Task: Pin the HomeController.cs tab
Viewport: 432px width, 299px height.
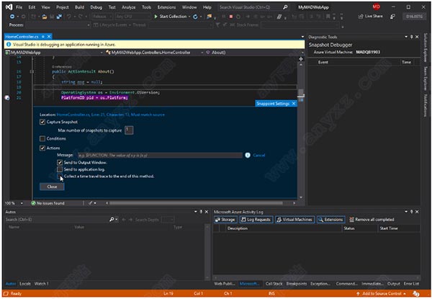Action: point(43,36)
